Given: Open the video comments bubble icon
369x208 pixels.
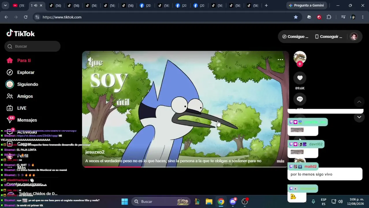Looking at the screenshot, I should tap(300, 99).
